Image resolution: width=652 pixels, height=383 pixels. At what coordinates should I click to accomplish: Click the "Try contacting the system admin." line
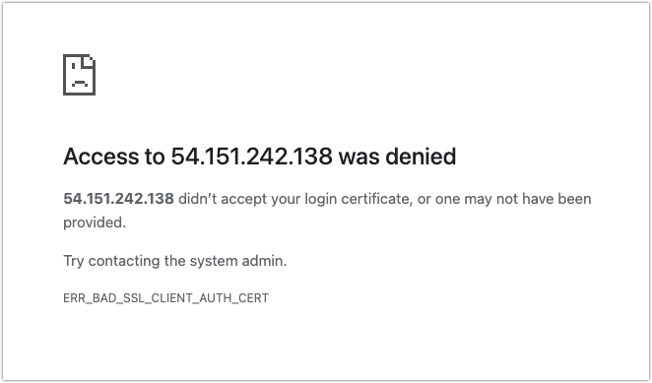175,261
